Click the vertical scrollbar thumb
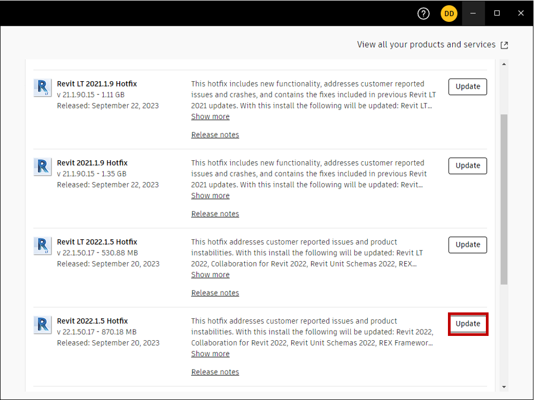This screenshot has height=400, width=534. (504, 199)
